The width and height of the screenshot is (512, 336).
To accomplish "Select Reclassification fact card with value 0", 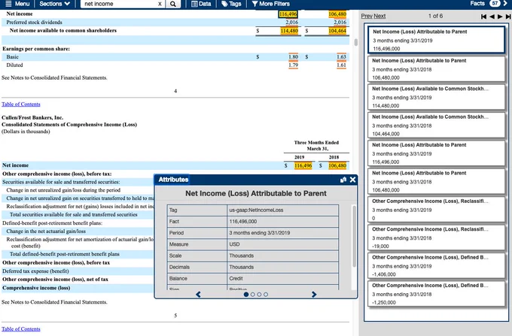I will click(x=436, y=210).
